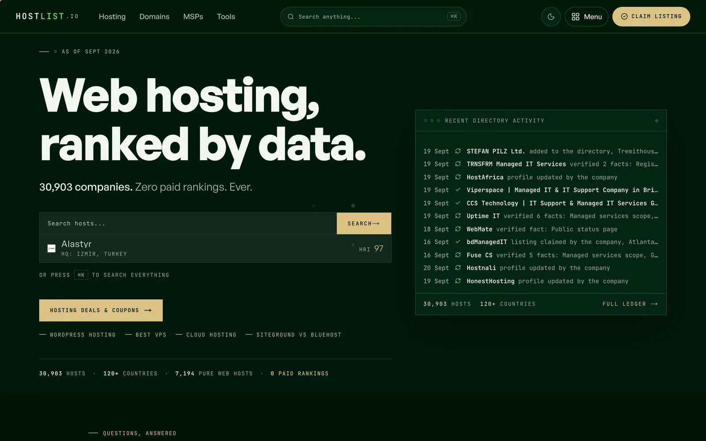Click the HRI 97 score on Alastyr row
The height and width of the screenshot is (441, 706).
tap(371, 249)
